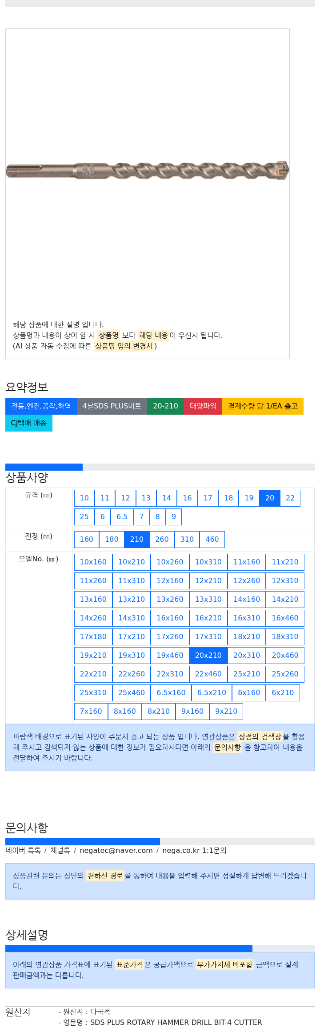This screenshot has height=1028, width=320.
Task: Click the selected 20x210 model button
Action: [208, 656]
